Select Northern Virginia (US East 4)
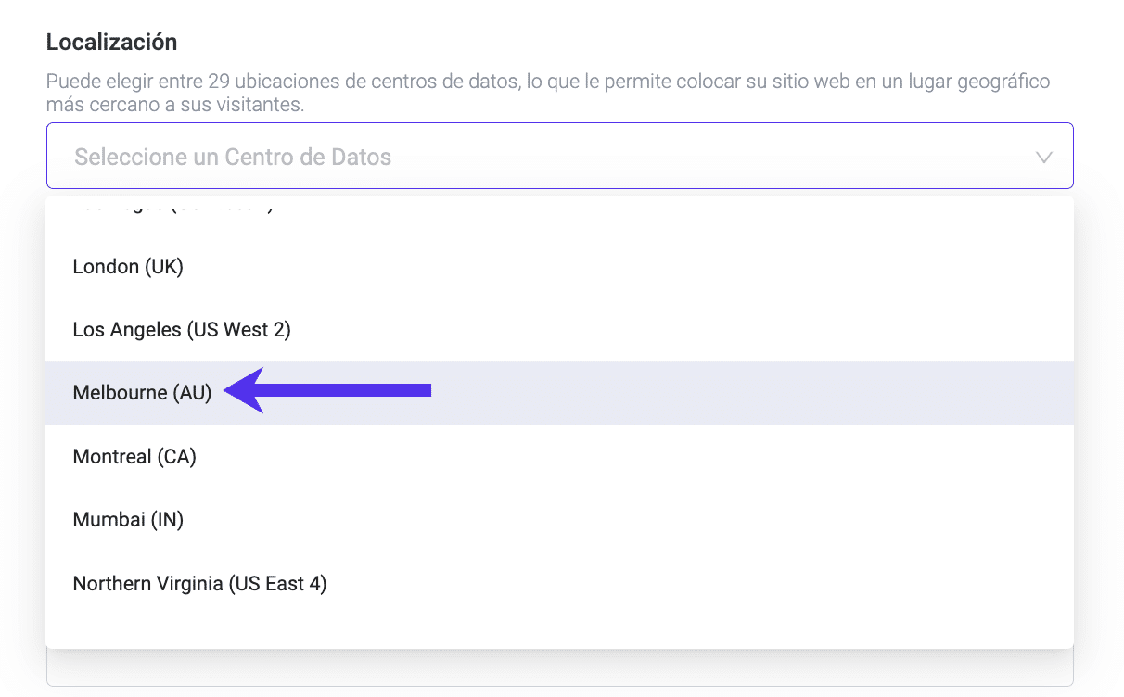The image size is (1124, 697). click(199, 584)
